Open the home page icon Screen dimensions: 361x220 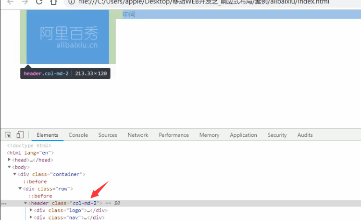54,2
